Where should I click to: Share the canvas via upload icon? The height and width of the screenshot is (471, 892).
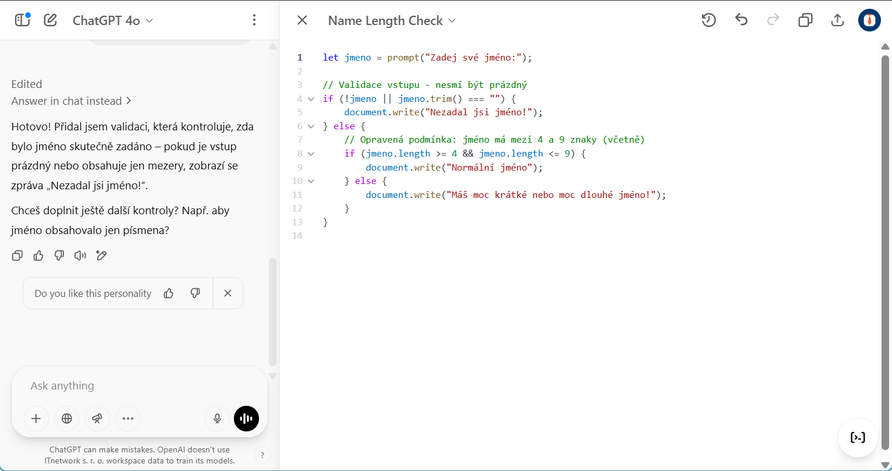point(837,20)
